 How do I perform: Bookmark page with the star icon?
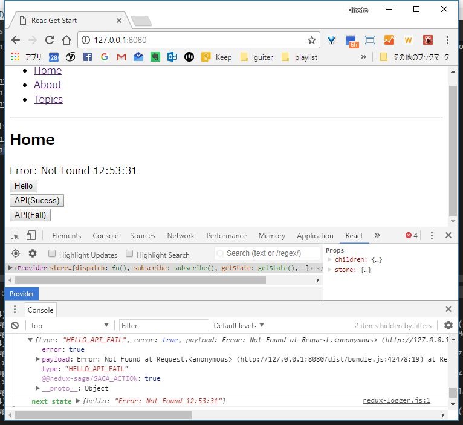[311, 41]
